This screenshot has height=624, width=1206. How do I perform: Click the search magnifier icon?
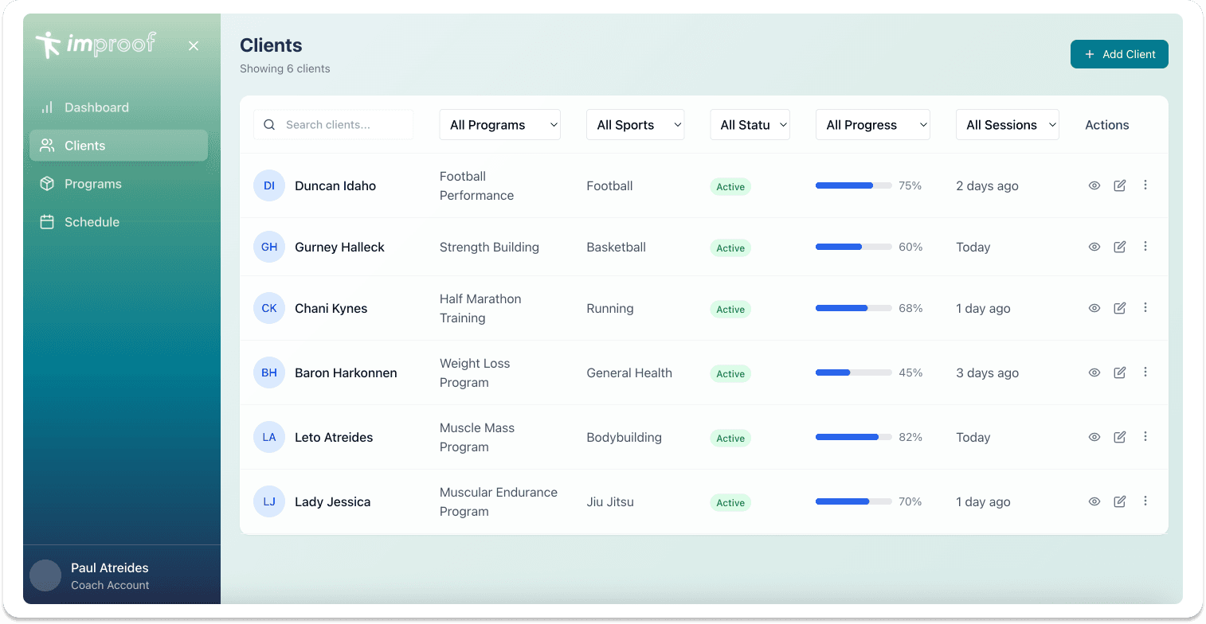(269, 124)
